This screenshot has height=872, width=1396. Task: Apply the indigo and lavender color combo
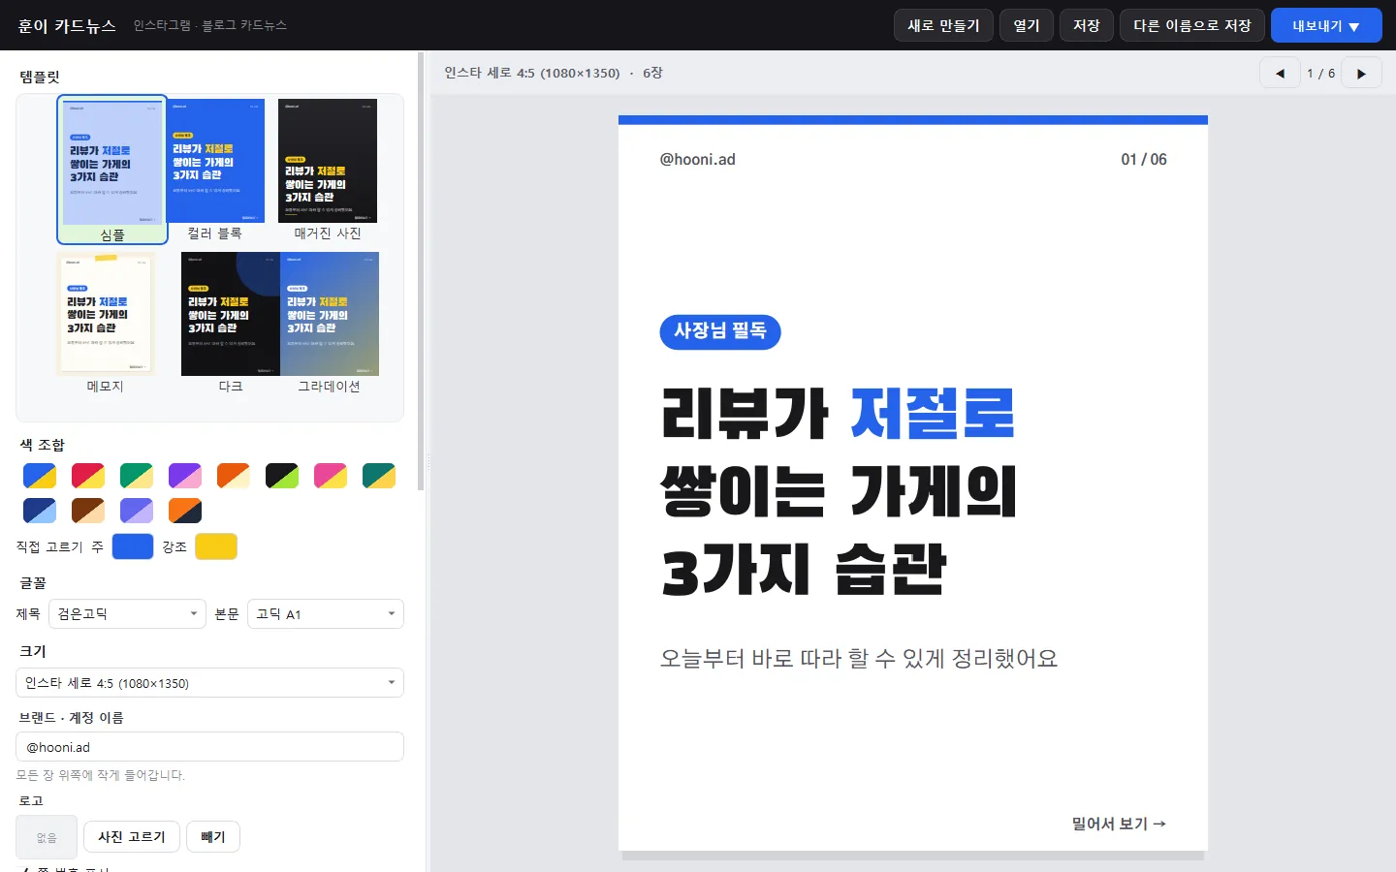pos(137,511)
